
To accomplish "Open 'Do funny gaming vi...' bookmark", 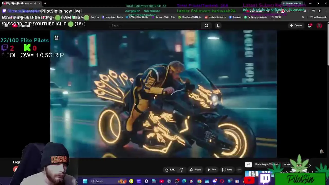I will pyautogui.click(x=255, y=17).
